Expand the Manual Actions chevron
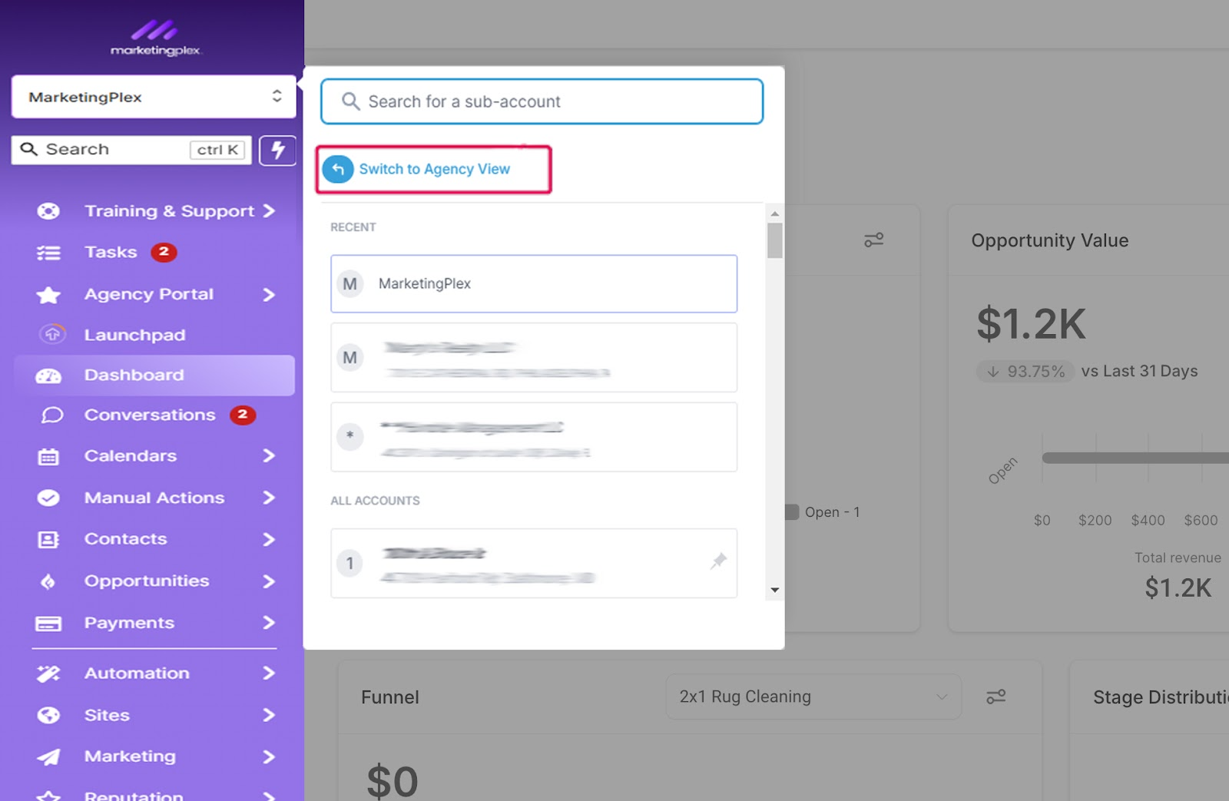 [x=269, y=498]
